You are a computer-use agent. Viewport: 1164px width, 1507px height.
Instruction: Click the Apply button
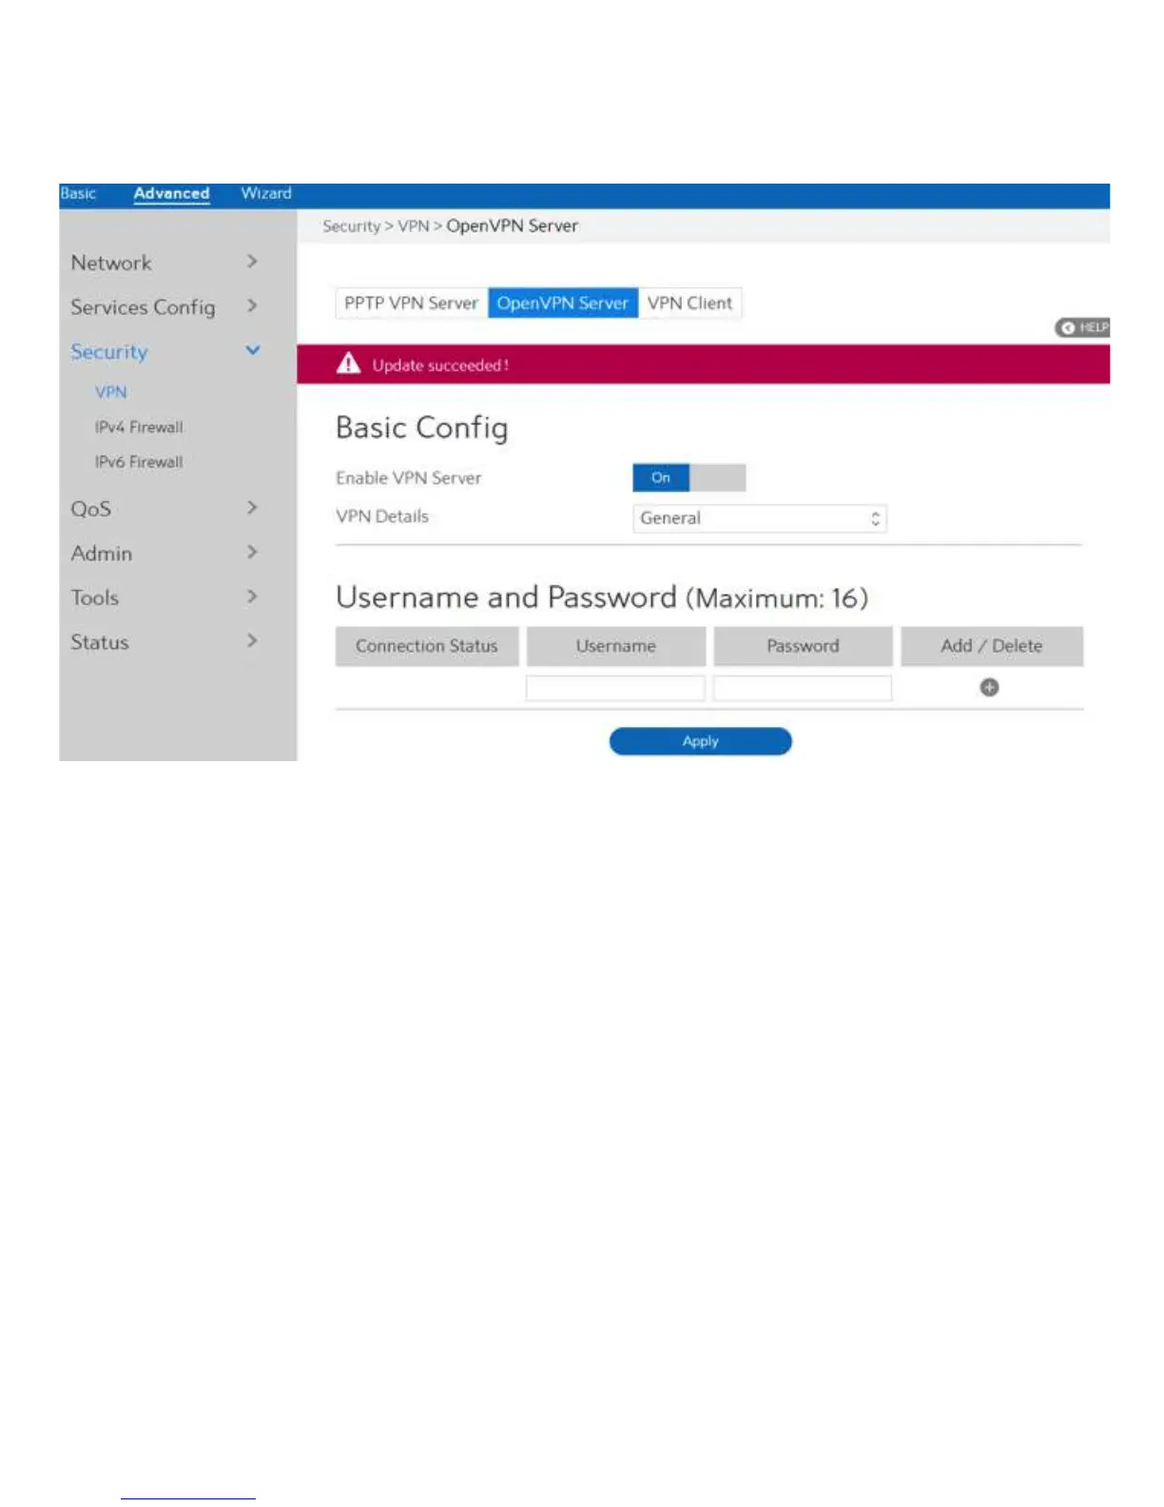coord(700,741)
